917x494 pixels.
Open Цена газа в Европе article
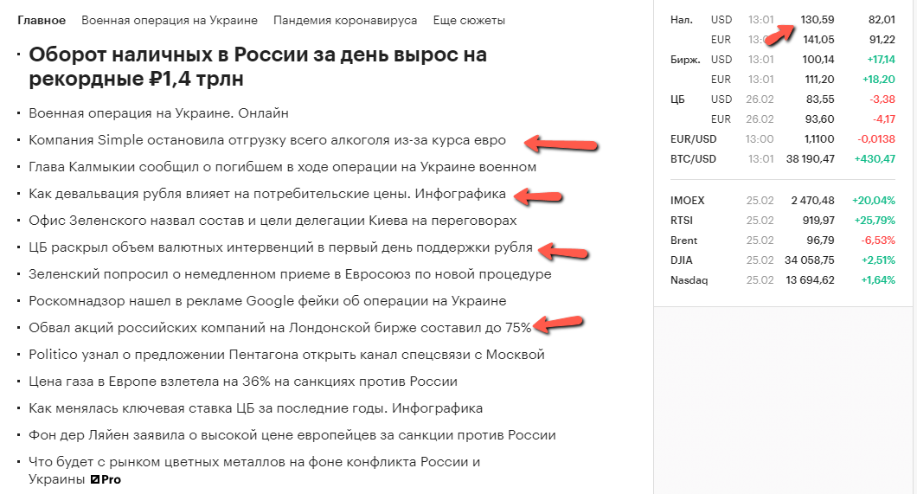coord(243,382)
